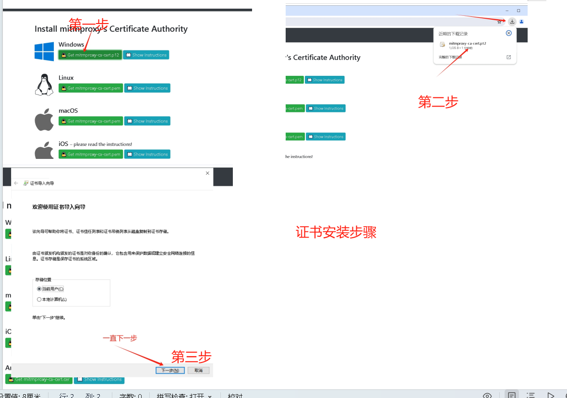
Task: Open the browser downloads icon
Action: 512,22
